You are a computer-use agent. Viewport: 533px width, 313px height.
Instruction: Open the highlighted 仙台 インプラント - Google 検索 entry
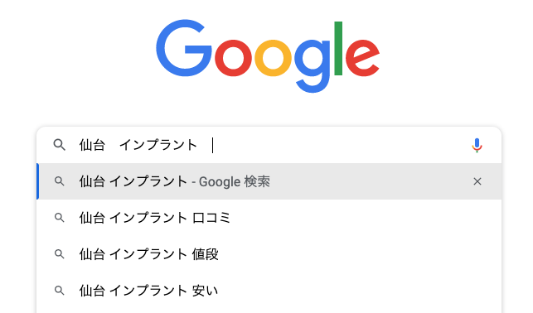click(269, 181)
